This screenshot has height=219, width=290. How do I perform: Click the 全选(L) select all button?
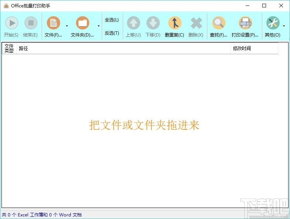pyautogui.click(x=112, y=20)
